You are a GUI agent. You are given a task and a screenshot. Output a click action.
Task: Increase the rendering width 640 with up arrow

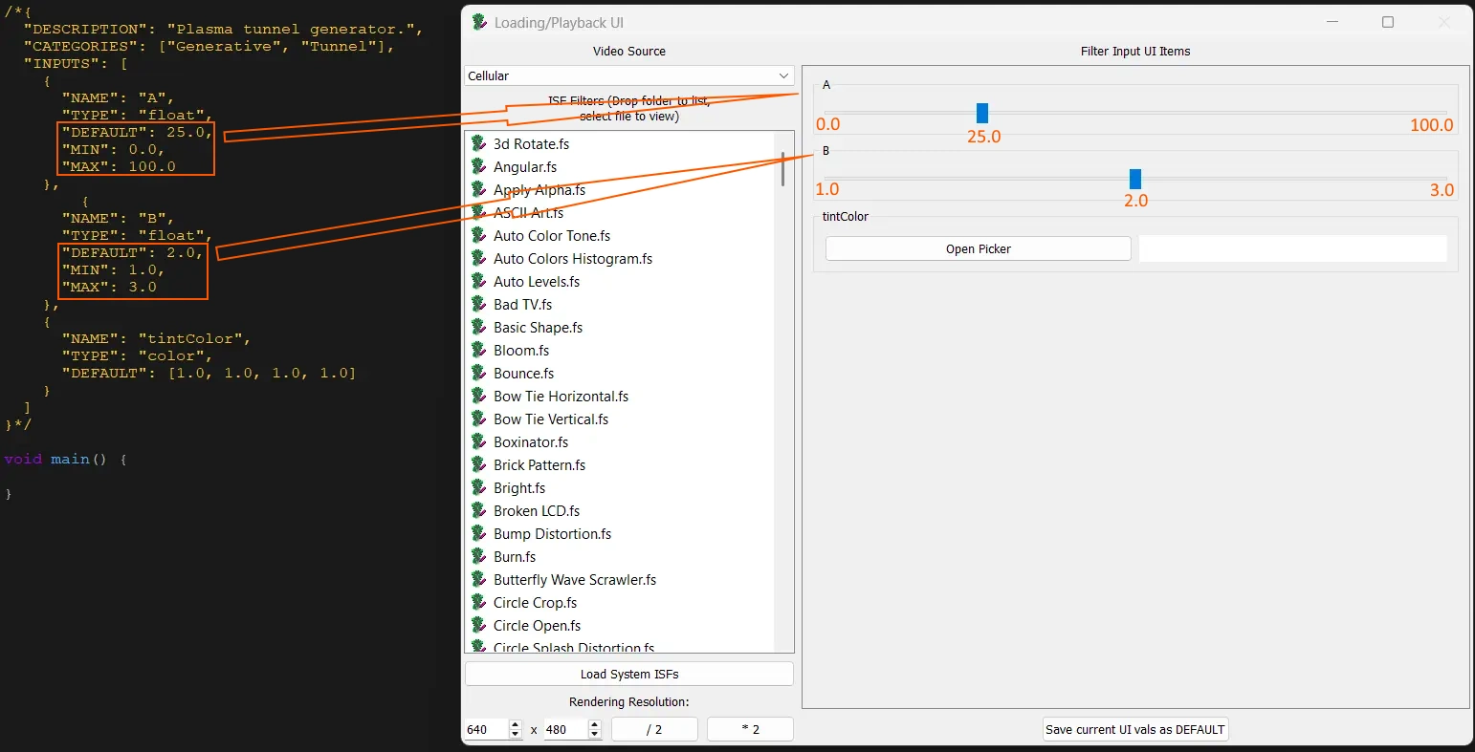516,724
